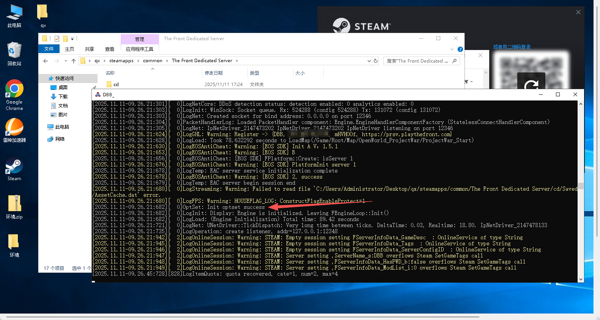Expand the address bar history dropdown
The image size is (600, 320).
click(x=369, y=61)
